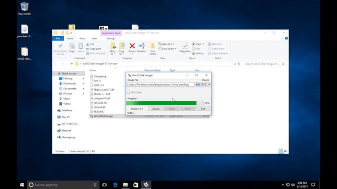Viewport: 337px width, 189px height.
Task: Switch to the View ribbon tab
Action: (94, 38)
